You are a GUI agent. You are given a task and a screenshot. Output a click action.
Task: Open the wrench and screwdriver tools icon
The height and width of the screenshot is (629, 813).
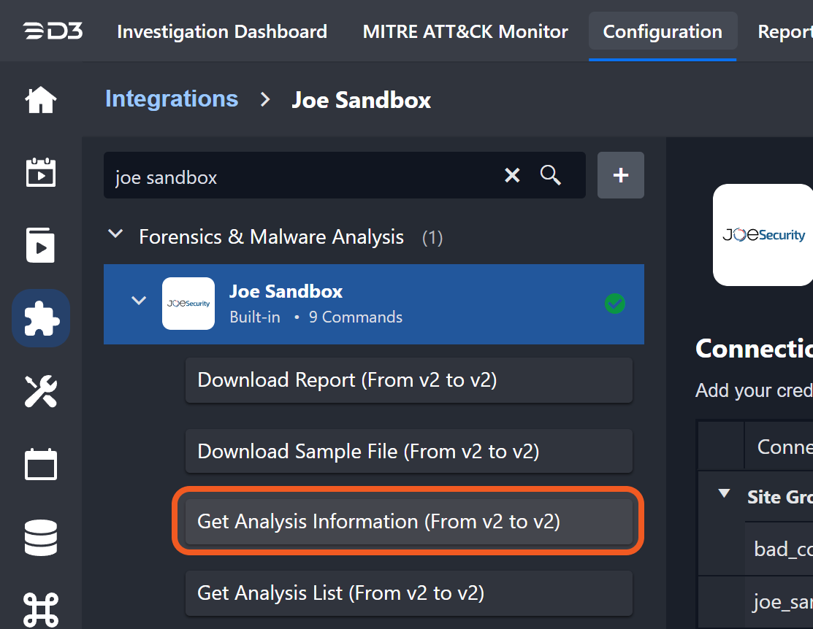click(41, 391)
